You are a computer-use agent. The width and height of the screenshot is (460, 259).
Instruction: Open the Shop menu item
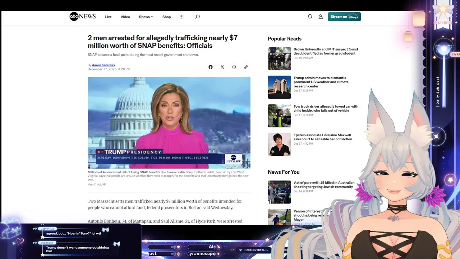pos(166,17)
